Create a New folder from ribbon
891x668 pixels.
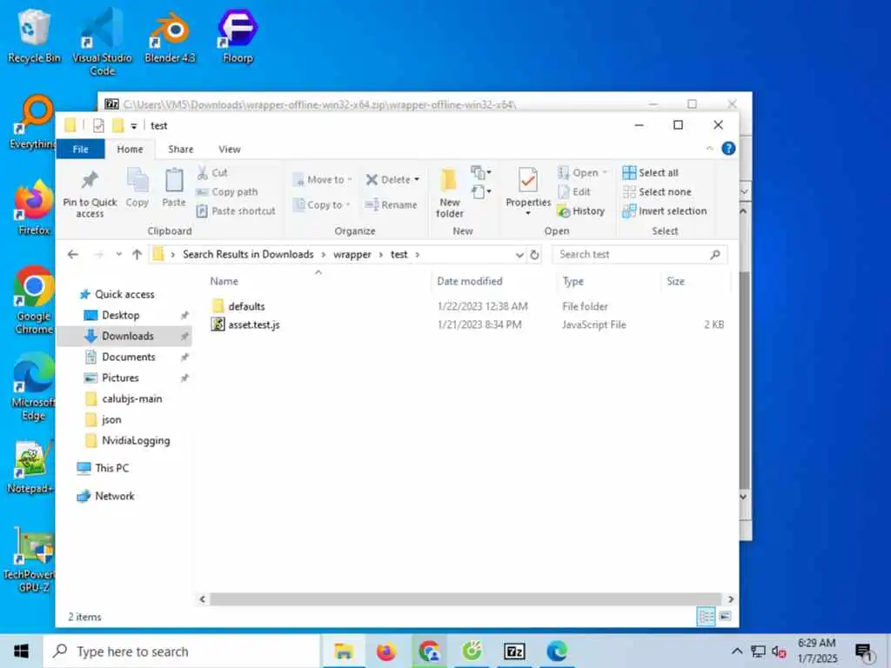pos(449,194)
